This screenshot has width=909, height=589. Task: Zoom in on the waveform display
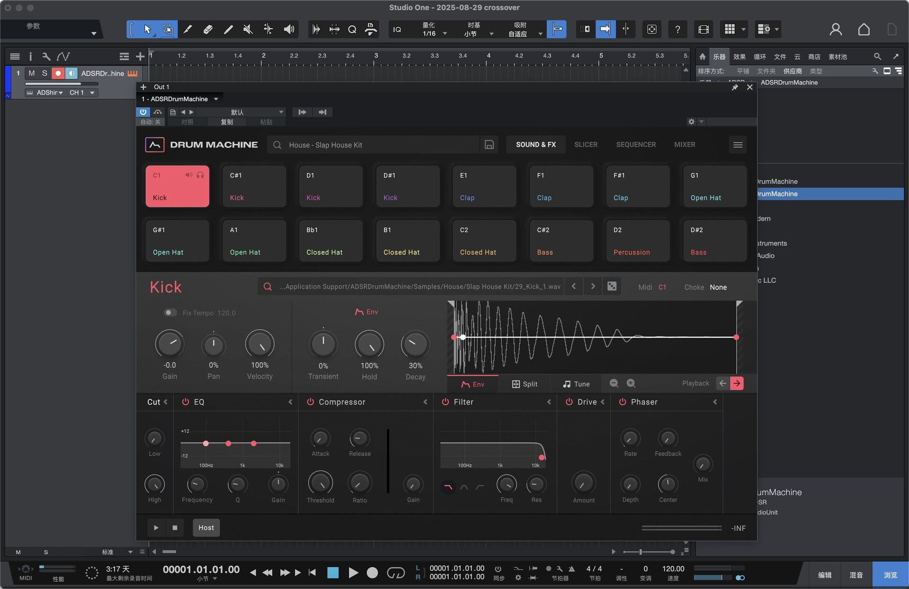click(631, 383)
